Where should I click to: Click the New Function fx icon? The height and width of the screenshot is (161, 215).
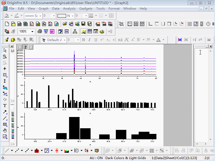point(44,24)
